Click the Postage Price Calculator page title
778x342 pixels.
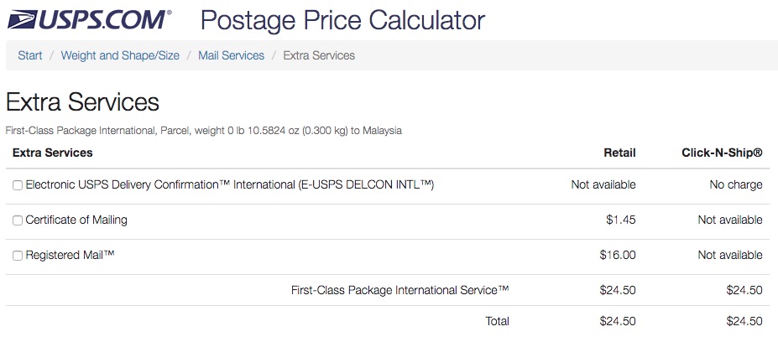[342, 18]
